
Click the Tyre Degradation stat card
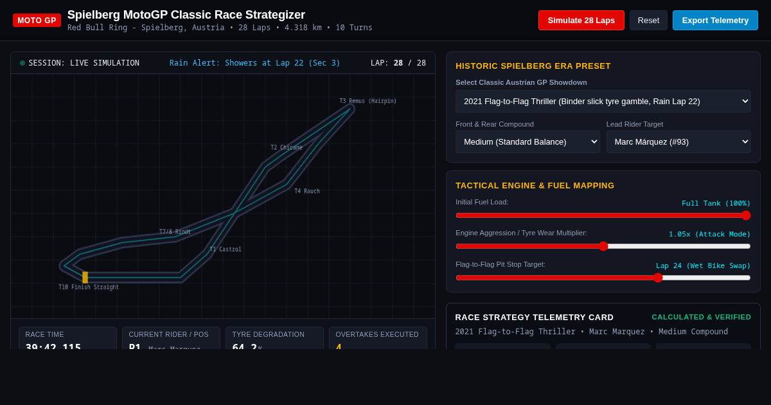point(274,338)
